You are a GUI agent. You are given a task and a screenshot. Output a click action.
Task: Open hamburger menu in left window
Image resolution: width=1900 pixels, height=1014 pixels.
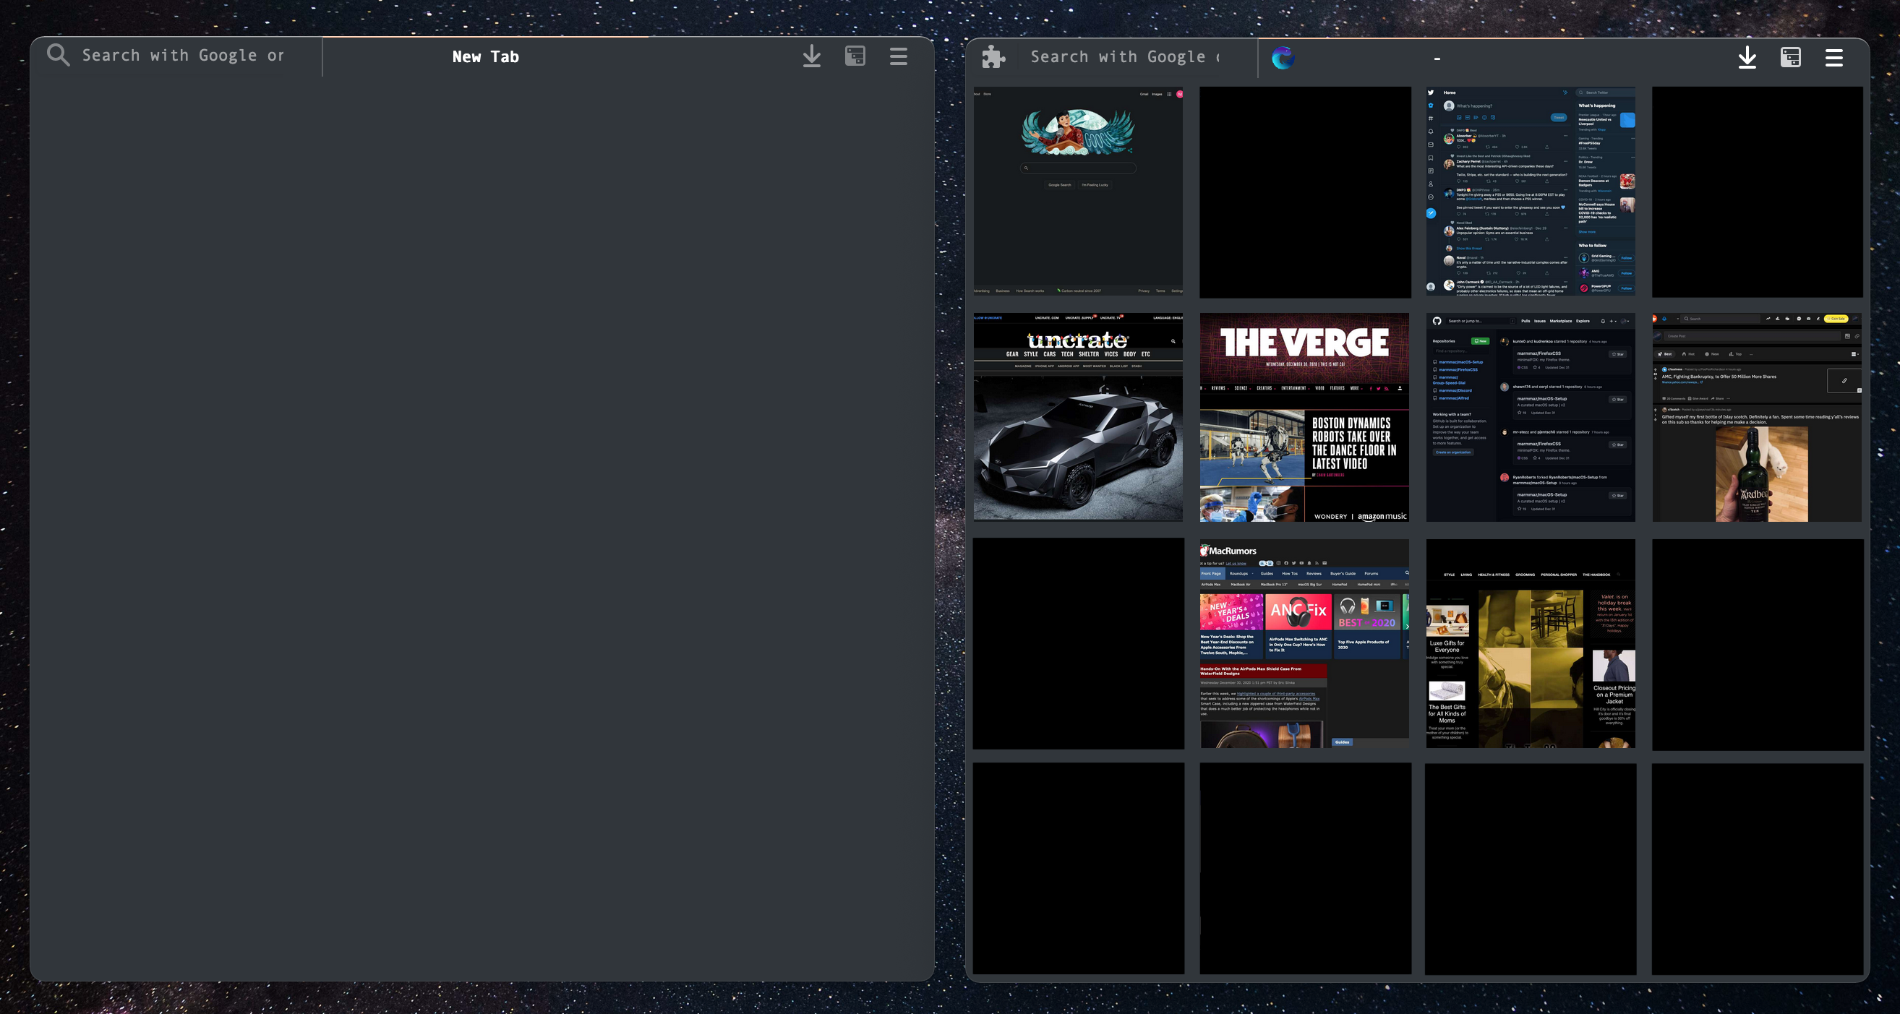click(x=899, y=56)
